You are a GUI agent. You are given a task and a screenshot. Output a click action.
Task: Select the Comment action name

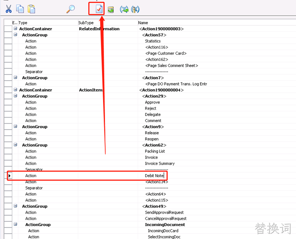pyautogui.click(x=153, y=121)
